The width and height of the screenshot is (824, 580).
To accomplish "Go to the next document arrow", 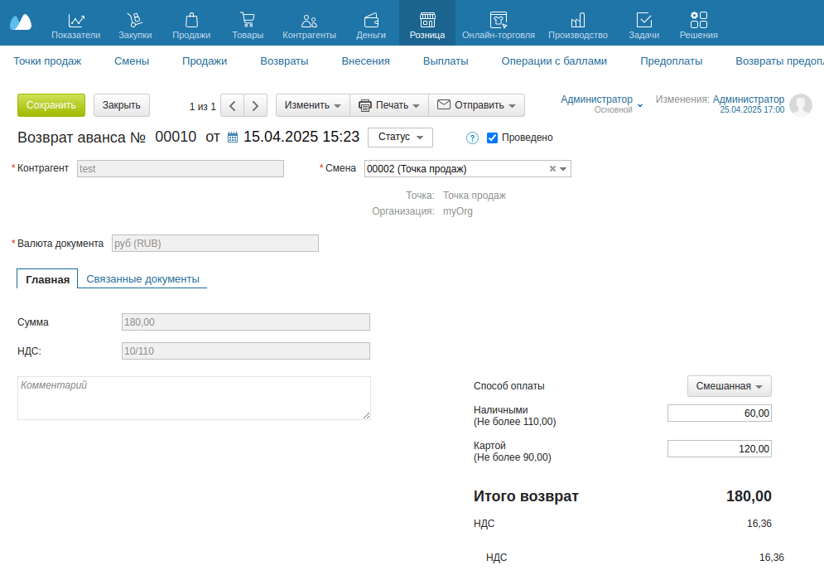I will 256,106.
